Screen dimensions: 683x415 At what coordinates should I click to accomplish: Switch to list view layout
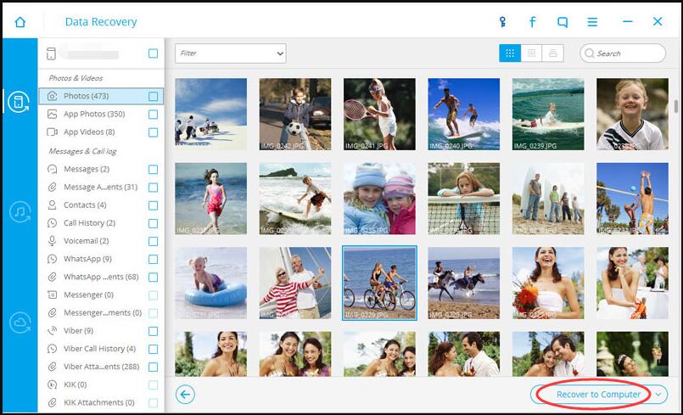pyautogui.click(x=552, y=53)
